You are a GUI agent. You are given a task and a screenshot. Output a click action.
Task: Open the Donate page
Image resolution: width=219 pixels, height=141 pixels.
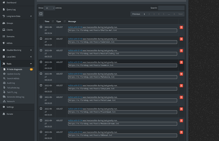coord(10,114)
